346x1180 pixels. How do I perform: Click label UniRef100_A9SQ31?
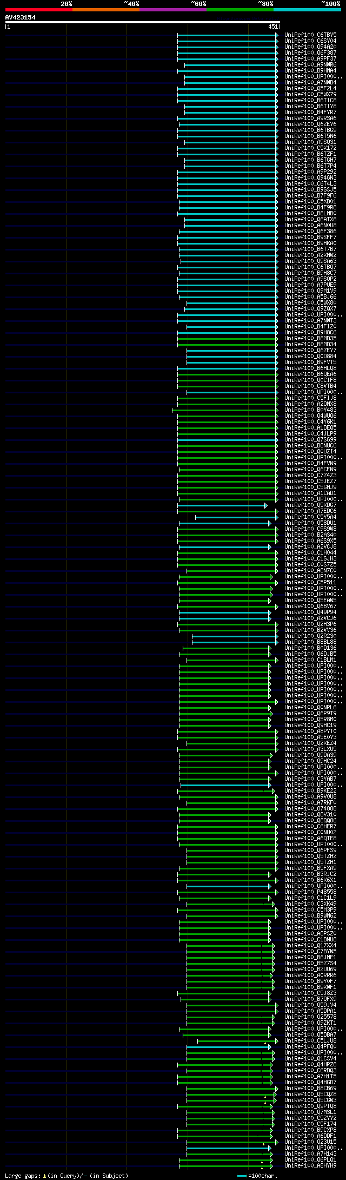click(x=310, y=142)
